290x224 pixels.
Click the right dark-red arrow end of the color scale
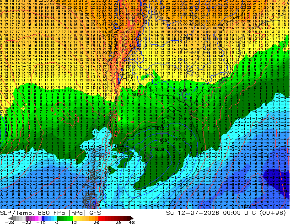(132, 218)
